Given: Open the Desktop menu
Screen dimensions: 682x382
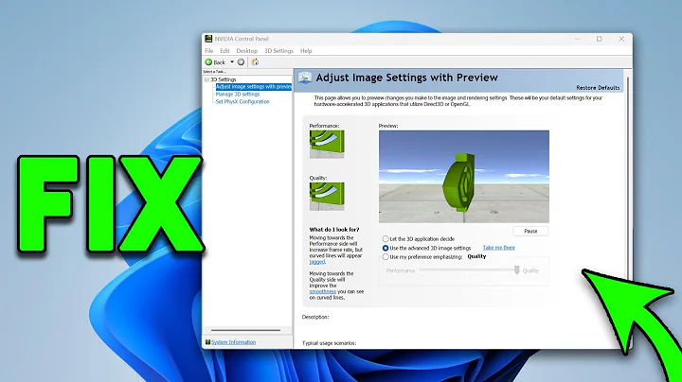Looking at the screenshot, I should click(247, 51).
